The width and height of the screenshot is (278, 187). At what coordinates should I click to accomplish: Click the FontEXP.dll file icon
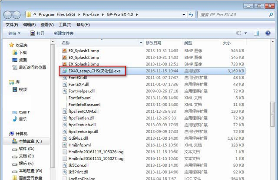coord(65,84)
